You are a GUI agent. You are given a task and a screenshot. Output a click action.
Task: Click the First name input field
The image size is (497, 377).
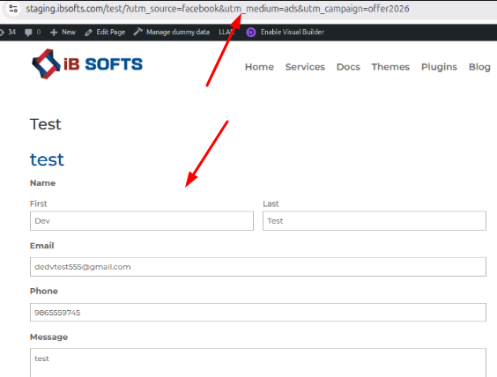click(142, 221)
